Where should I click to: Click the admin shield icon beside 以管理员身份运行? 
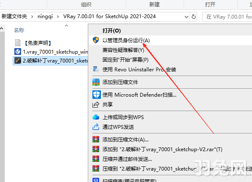96,40
